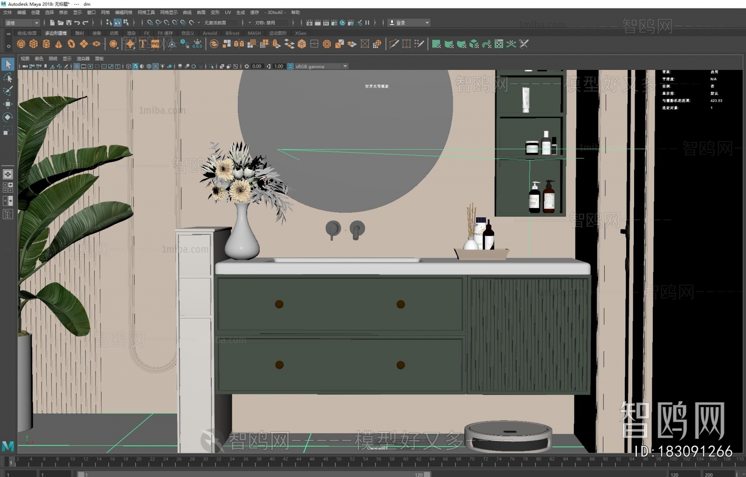This screenshot has width=746, height=477.
Task: Switch to the MASH shelf tab
Action: click(254, 33)
